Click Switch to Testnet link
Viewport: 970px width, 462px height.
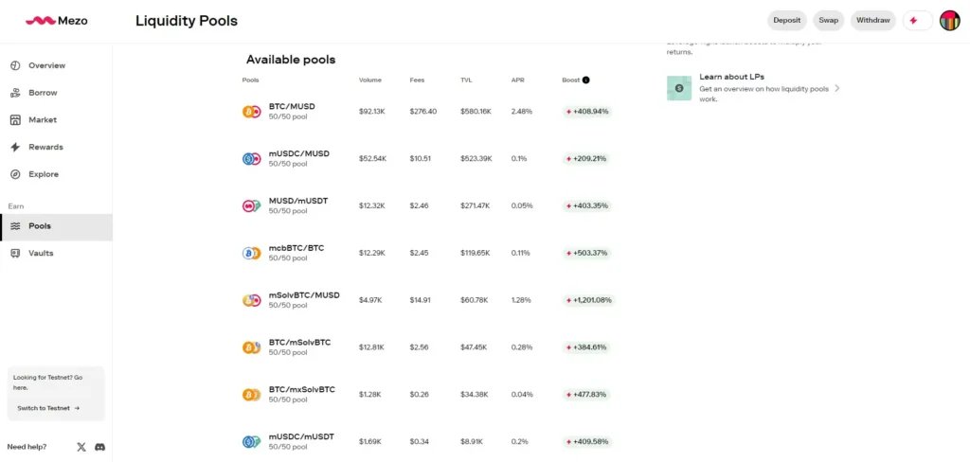coord(48,408)
